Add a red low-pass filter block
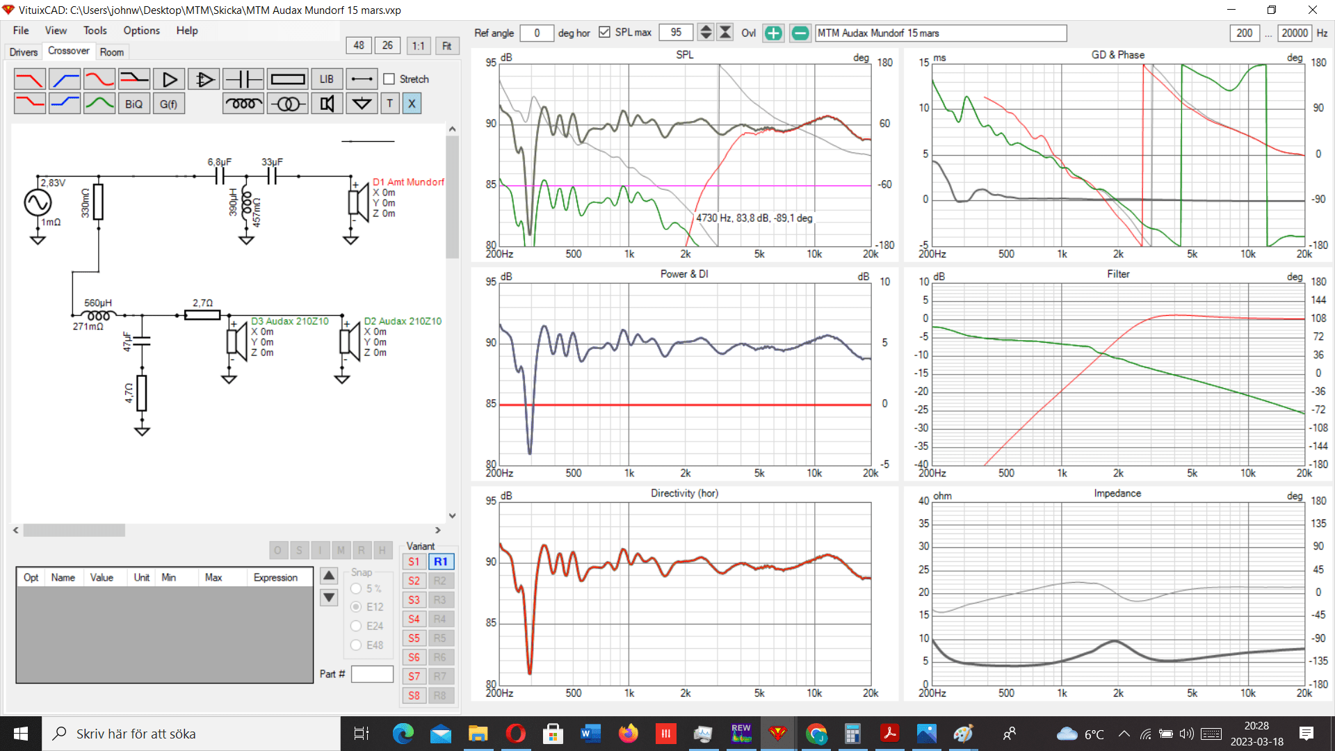 pyautogui.click(x=29, y=79)
